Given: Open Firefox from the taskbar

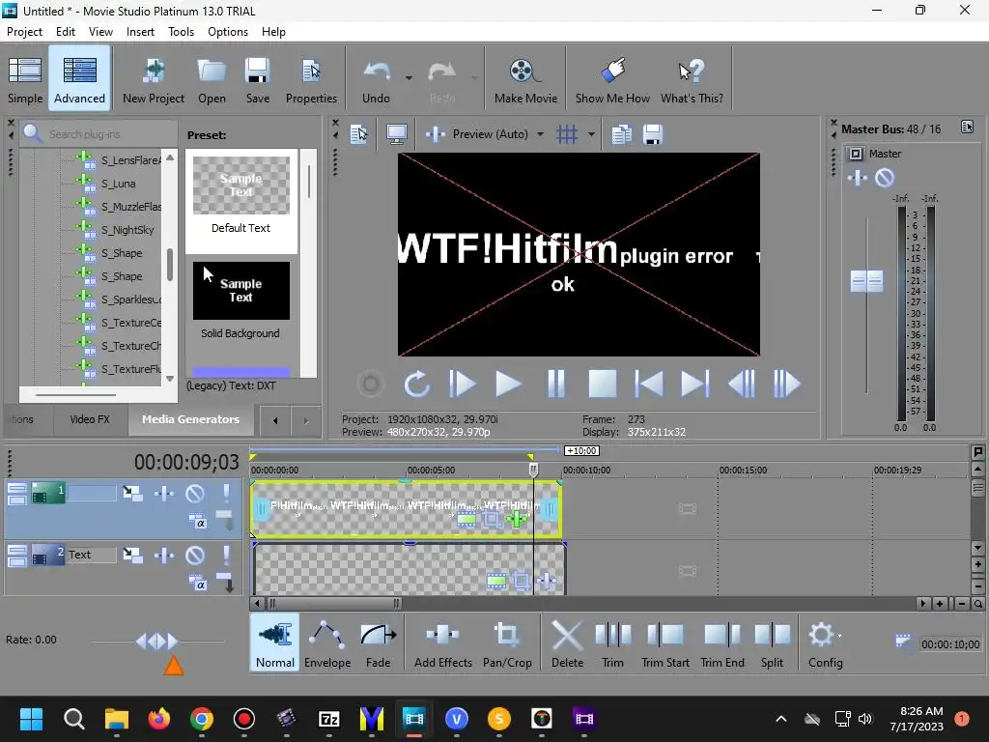Looking at the screenshot, I should pos(159,719).
